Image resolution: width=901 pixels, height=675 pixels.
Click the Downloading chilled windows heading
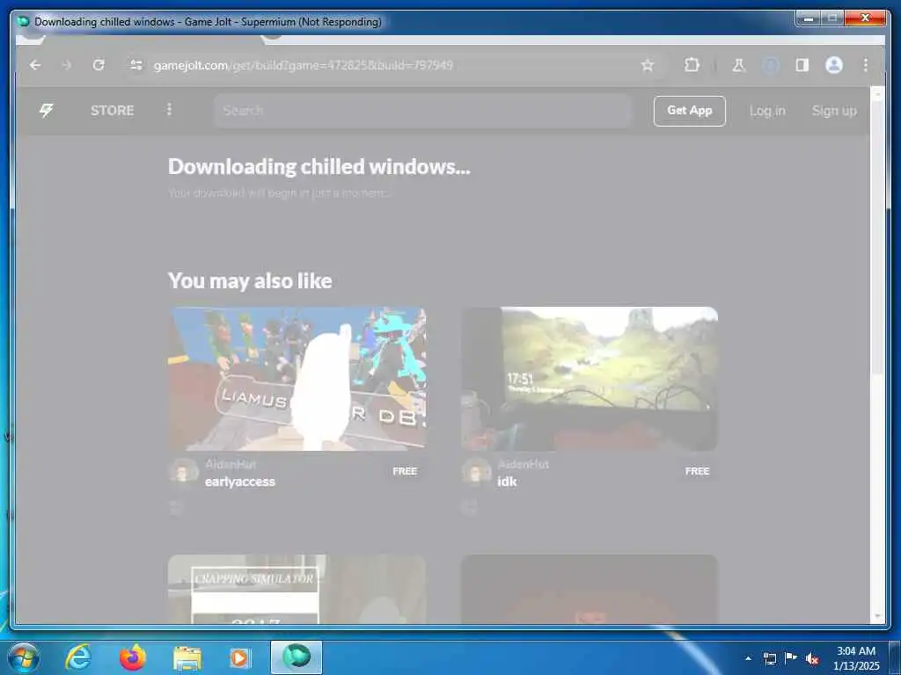pyautogui.click(x=319, y=166)
